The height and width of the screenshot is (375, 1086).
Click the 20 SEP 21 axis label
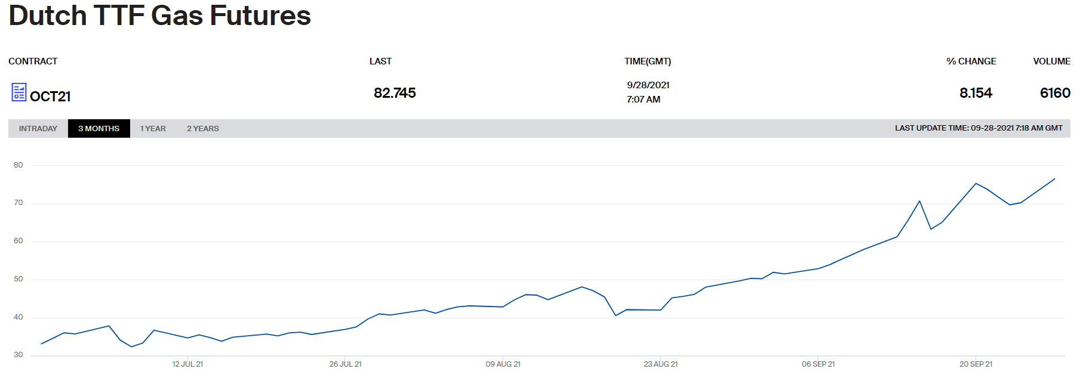tap(976, 364)
